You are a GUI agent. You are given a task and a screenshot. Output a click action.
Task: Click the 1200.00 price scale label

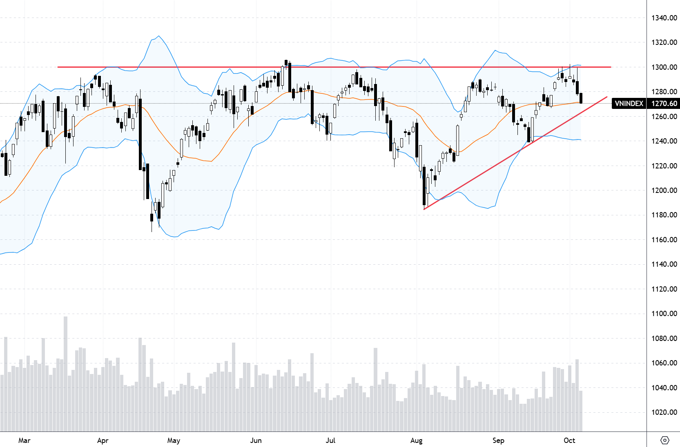point(664,190)
